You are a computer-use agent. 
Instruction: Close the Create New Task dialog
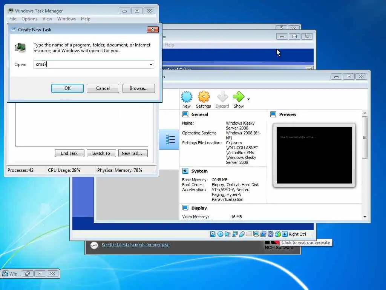(153, 29)
